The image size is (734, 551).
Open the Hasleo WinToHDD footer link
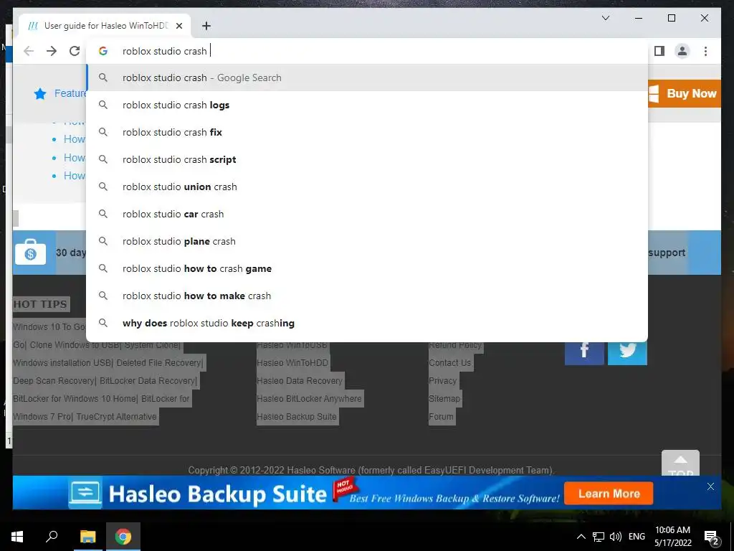[x=292, y=362]
